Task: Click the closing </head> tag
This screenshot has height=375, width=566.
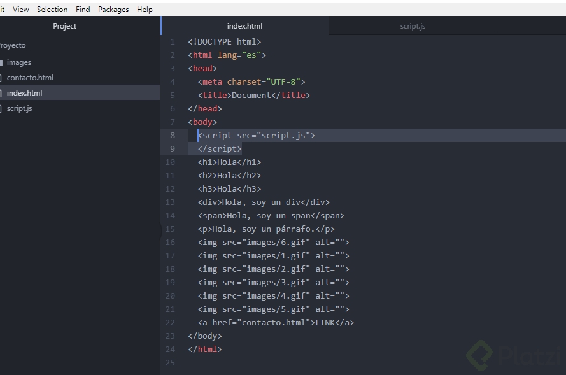Action: pos(205,109)
